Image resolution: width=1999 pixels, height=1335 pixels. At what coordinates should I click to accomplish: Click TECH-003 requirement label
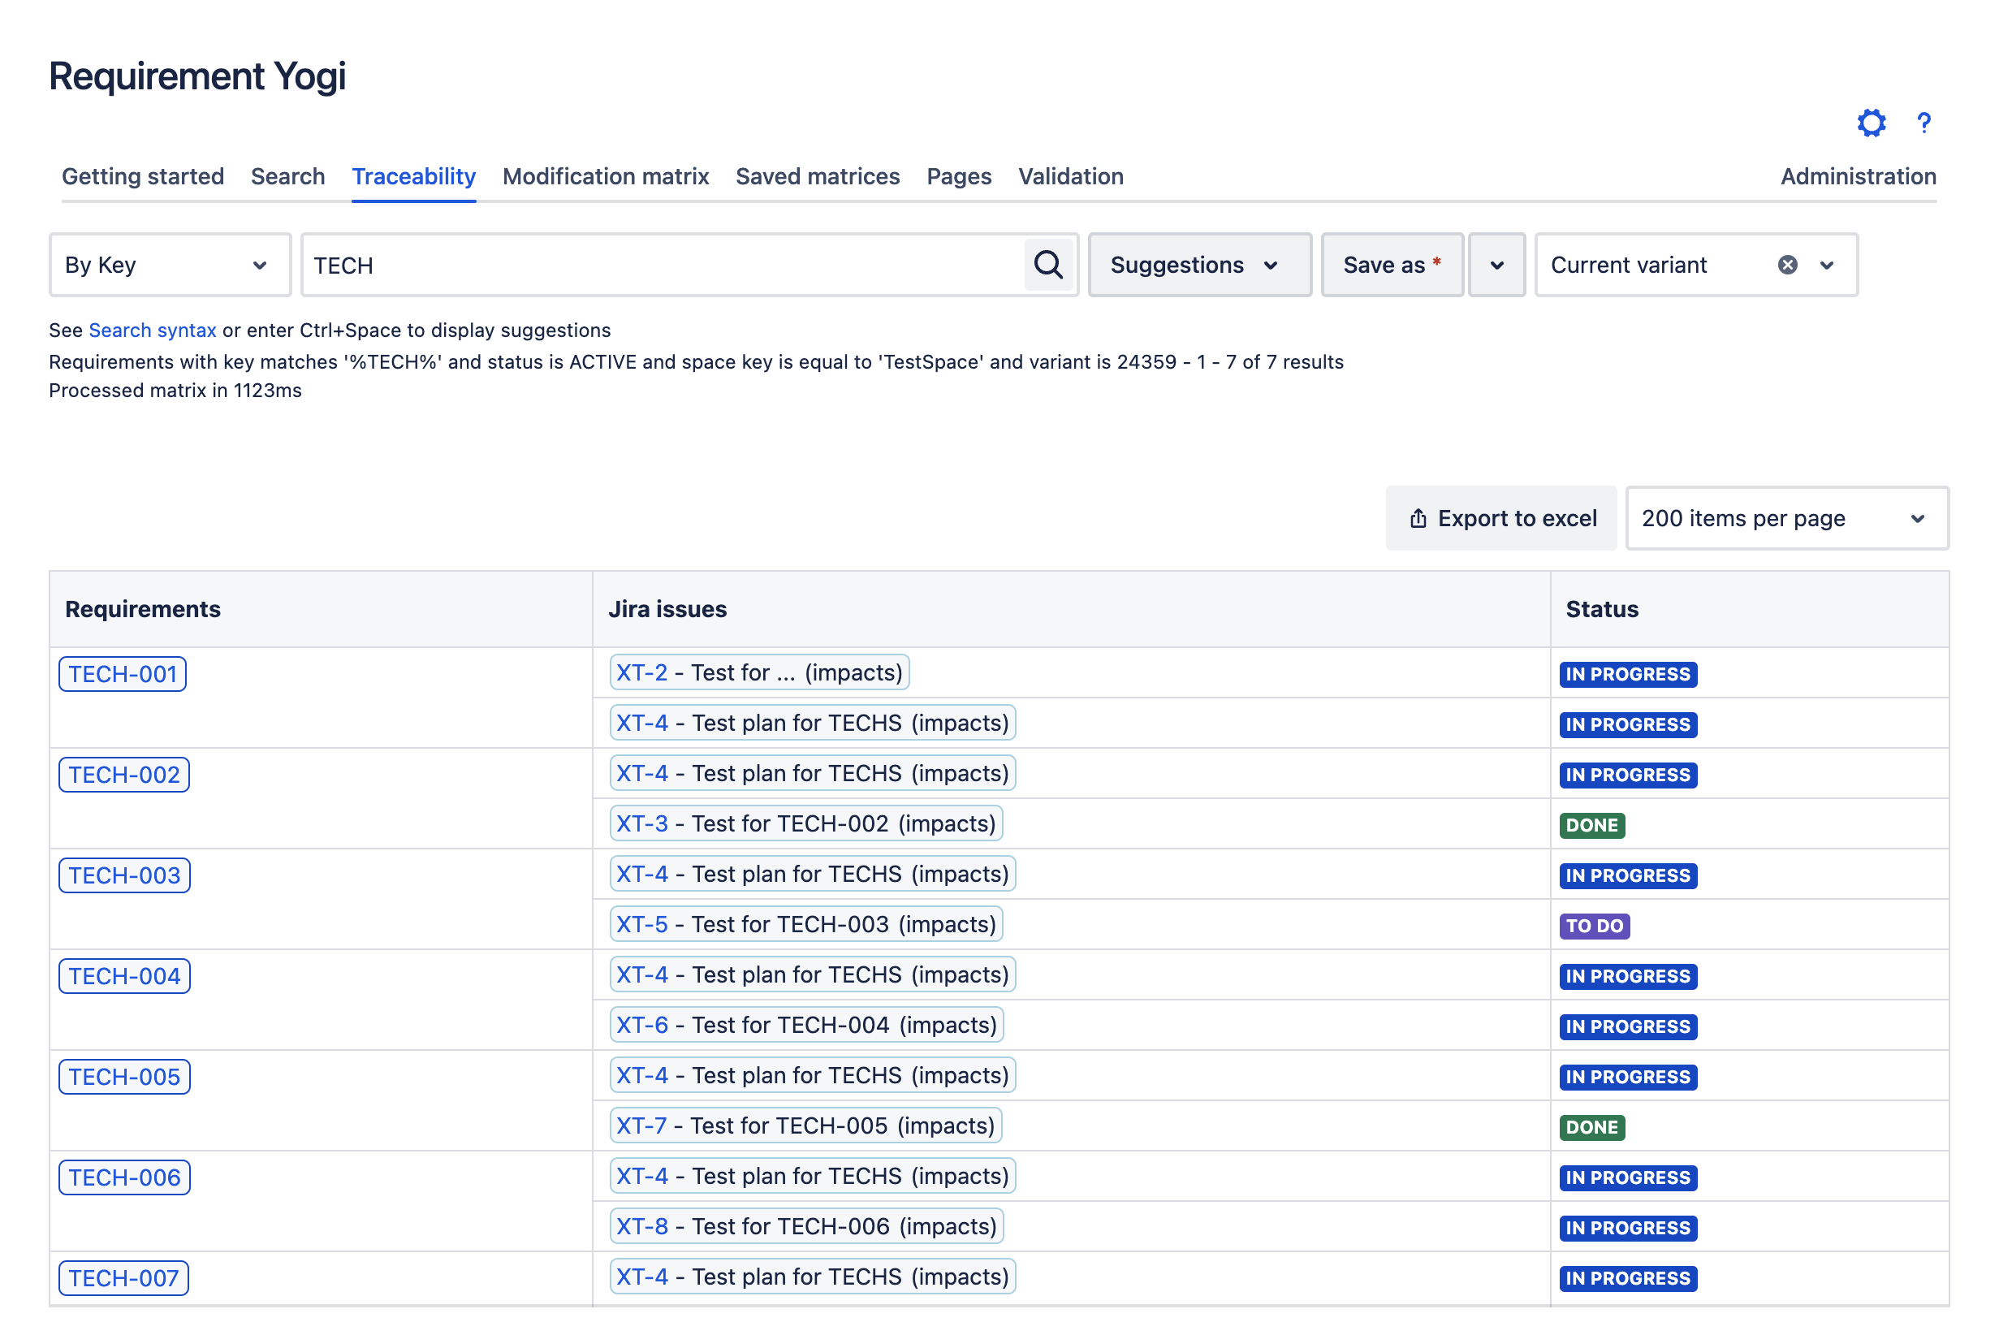(122, 875)
